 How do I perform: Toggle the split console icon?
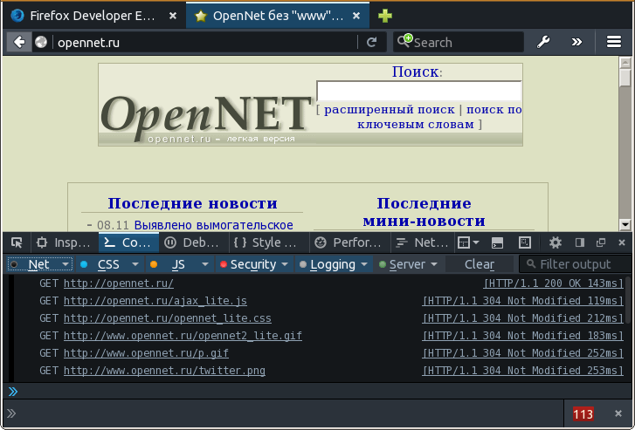(497, 242)
